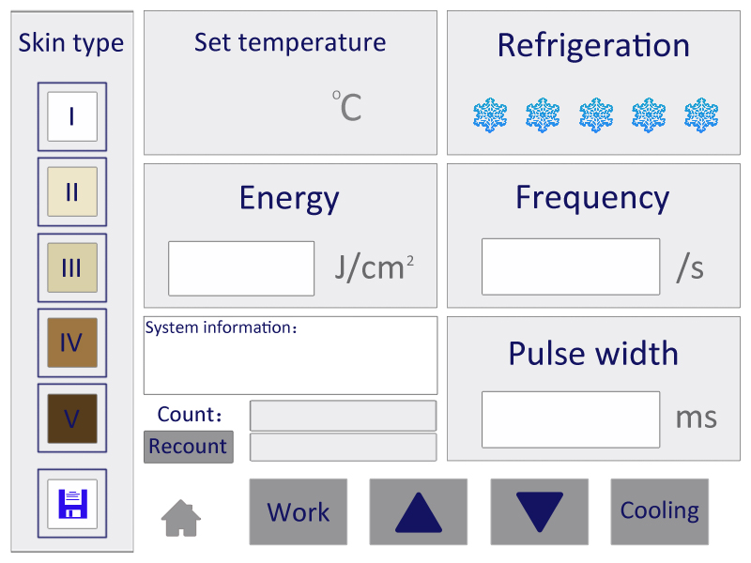The height and width of the screenshot is (563, 751).
Task: Choose skin type I swatch
Action: pos(72,116)
